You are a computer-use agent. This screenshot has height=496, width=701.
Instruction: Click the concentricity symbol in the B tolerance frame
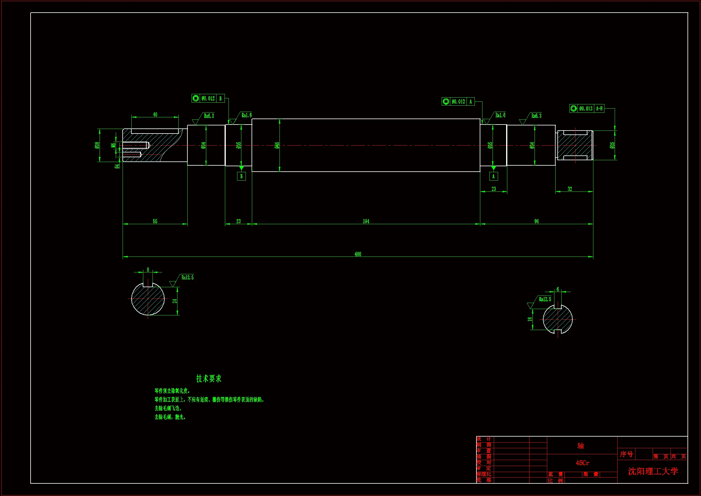click(196, 98)
